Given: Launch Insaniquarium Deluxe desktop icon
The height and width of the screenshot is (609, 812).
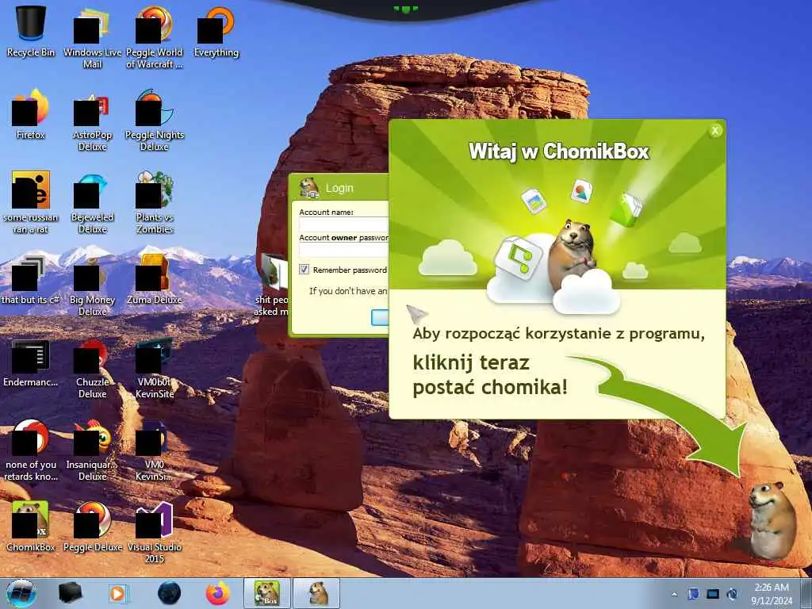Looking at the screenshot, I should click(92, 450).
